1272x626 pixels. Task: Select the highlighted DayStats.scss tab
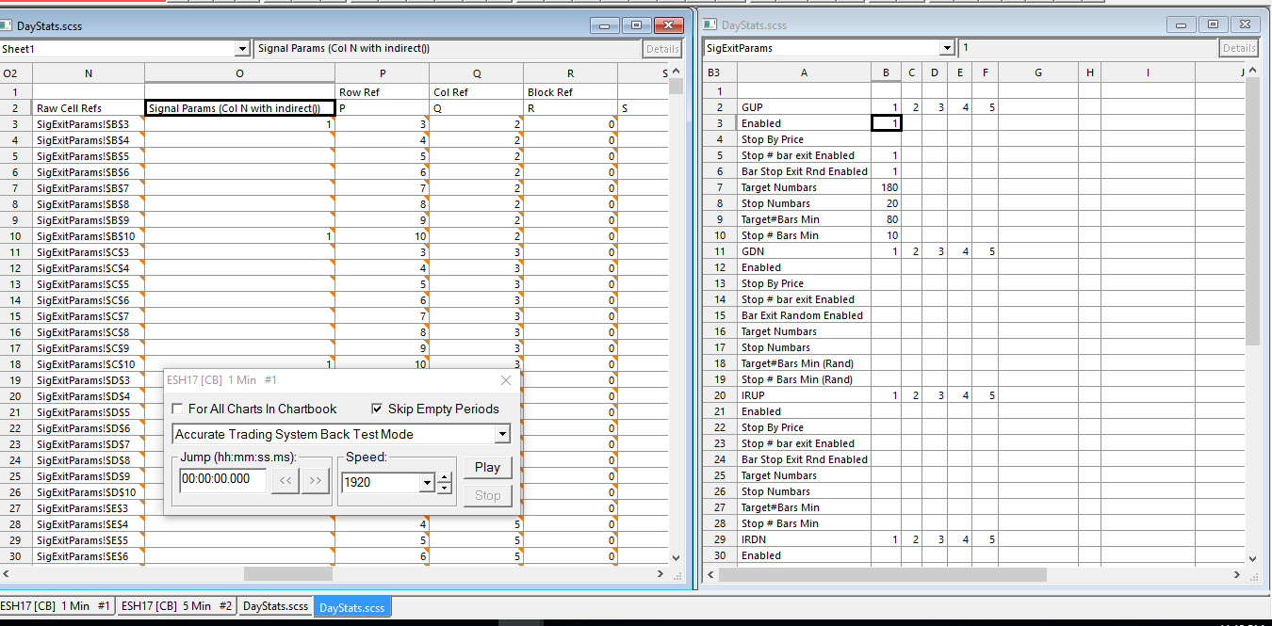352,607
